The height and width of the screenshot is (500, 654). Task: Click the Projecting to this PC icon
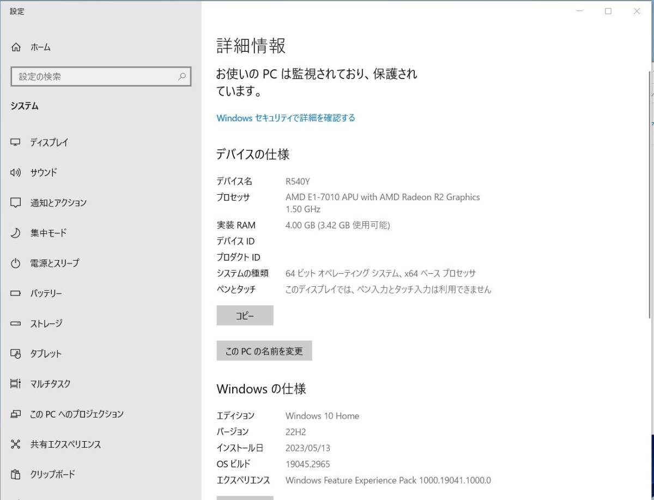tap(15, 414)
